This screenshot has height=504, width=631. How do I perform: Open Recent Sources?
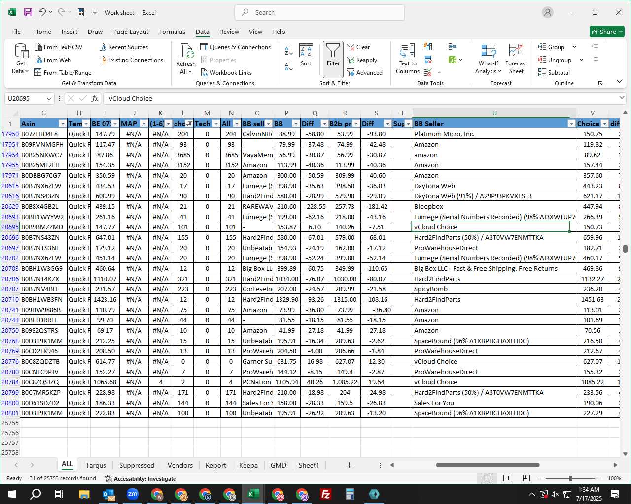[x=123, y=47]
